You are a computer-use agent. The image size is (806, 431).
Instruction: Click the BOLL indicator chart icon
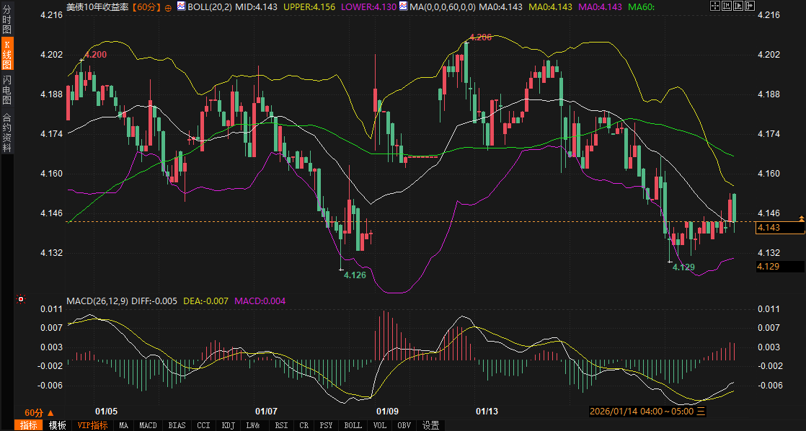(x=181, y=6)
